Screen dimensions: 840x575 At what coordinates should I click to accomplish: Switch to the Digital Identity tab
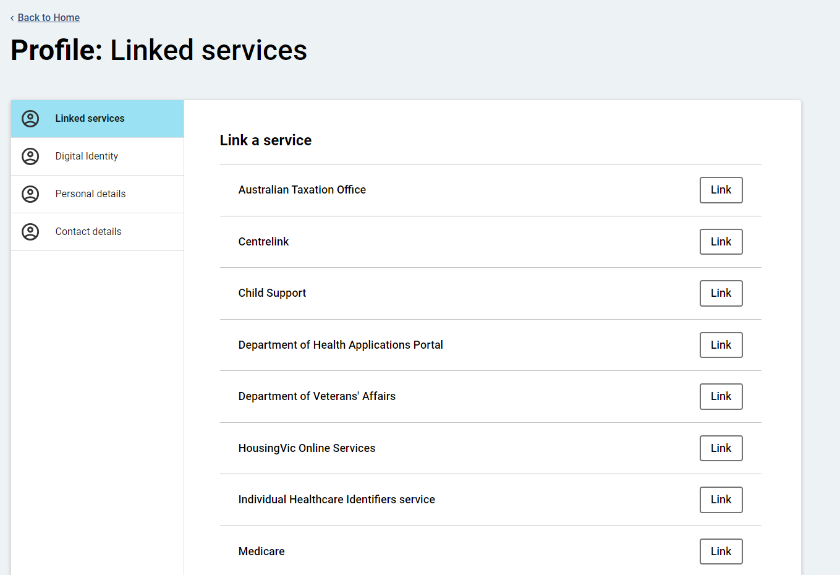tap(87, 156)
